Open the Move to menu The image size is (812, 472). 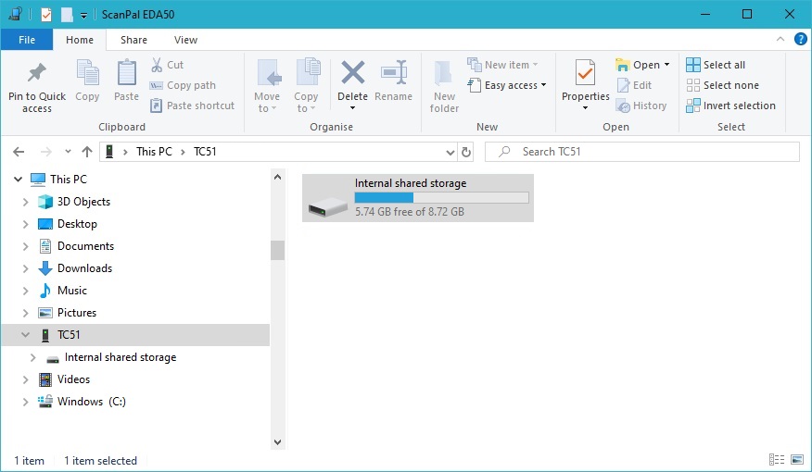[267, 86]
